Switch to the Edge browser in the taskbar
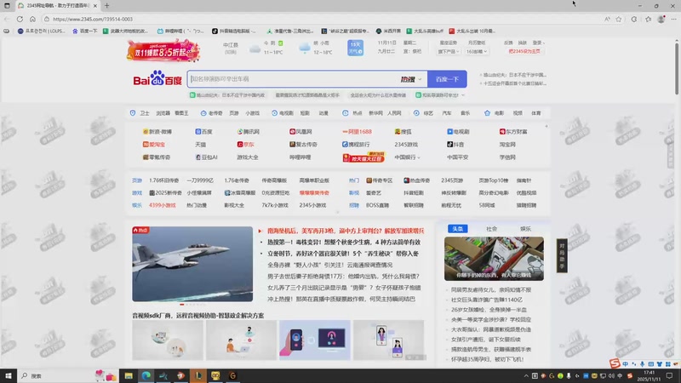 [146, 375]
